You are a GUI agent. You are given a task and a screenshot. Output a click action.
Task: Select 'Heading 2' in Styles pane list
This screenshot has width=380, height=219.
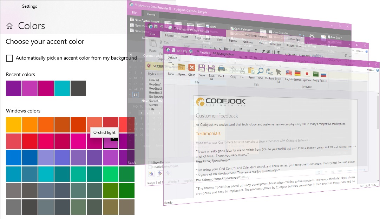155,88
